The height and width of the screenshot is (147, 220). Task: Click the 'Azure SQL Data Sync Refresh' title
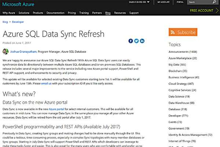coord(54,34)
